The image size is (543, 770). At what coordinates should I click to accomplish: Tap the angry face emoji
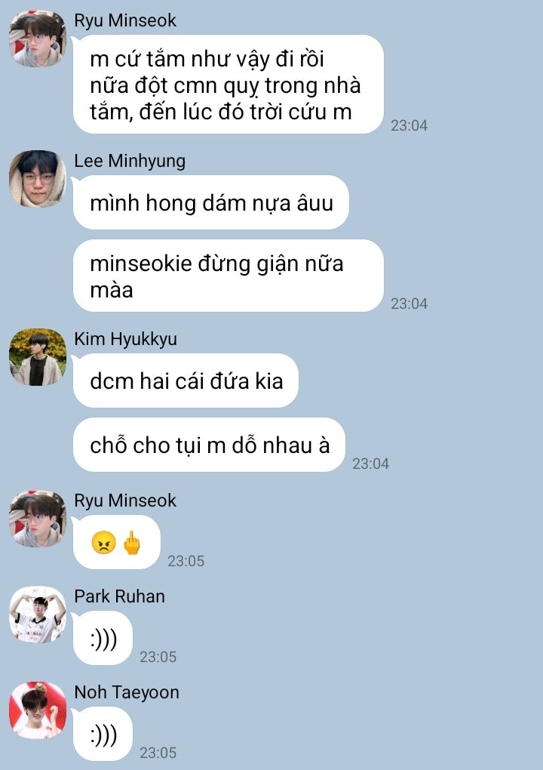[x=103, y=543]
